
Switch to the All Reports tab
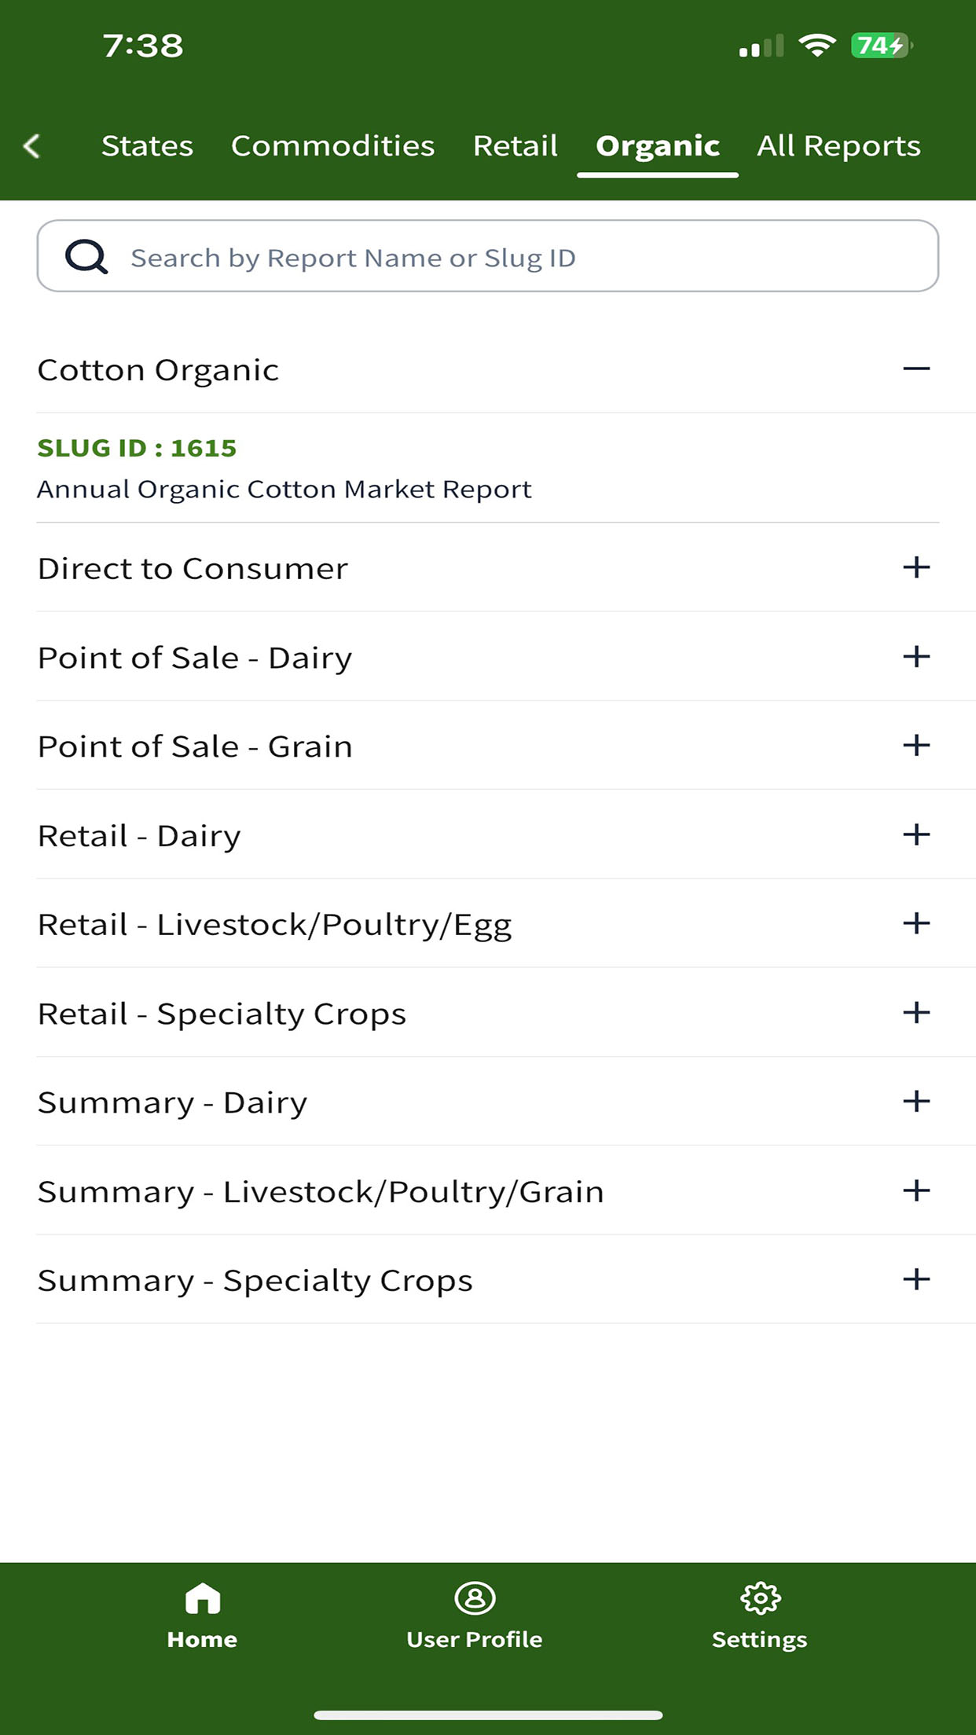838,146
